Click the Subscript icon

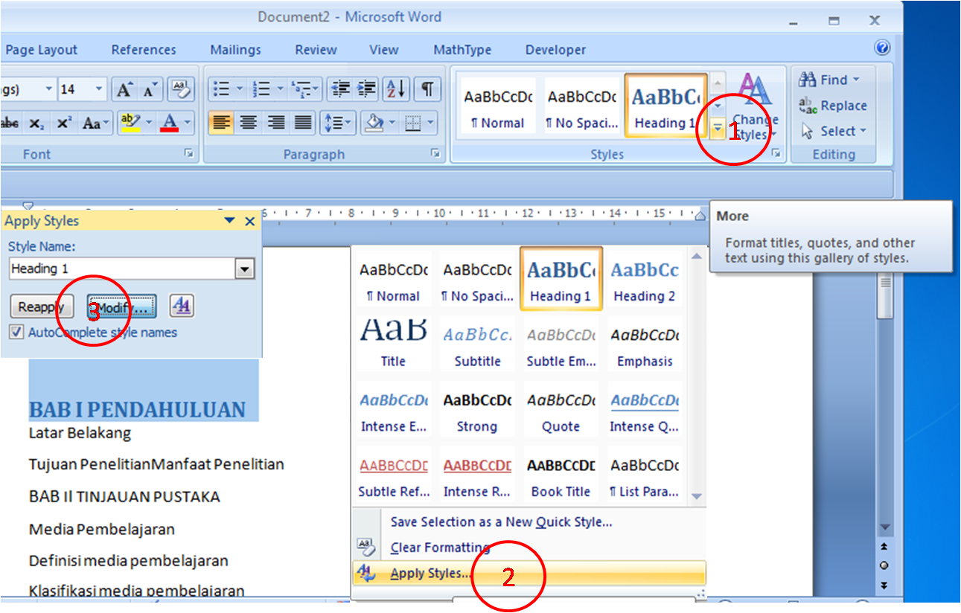[x=36, y=123]
